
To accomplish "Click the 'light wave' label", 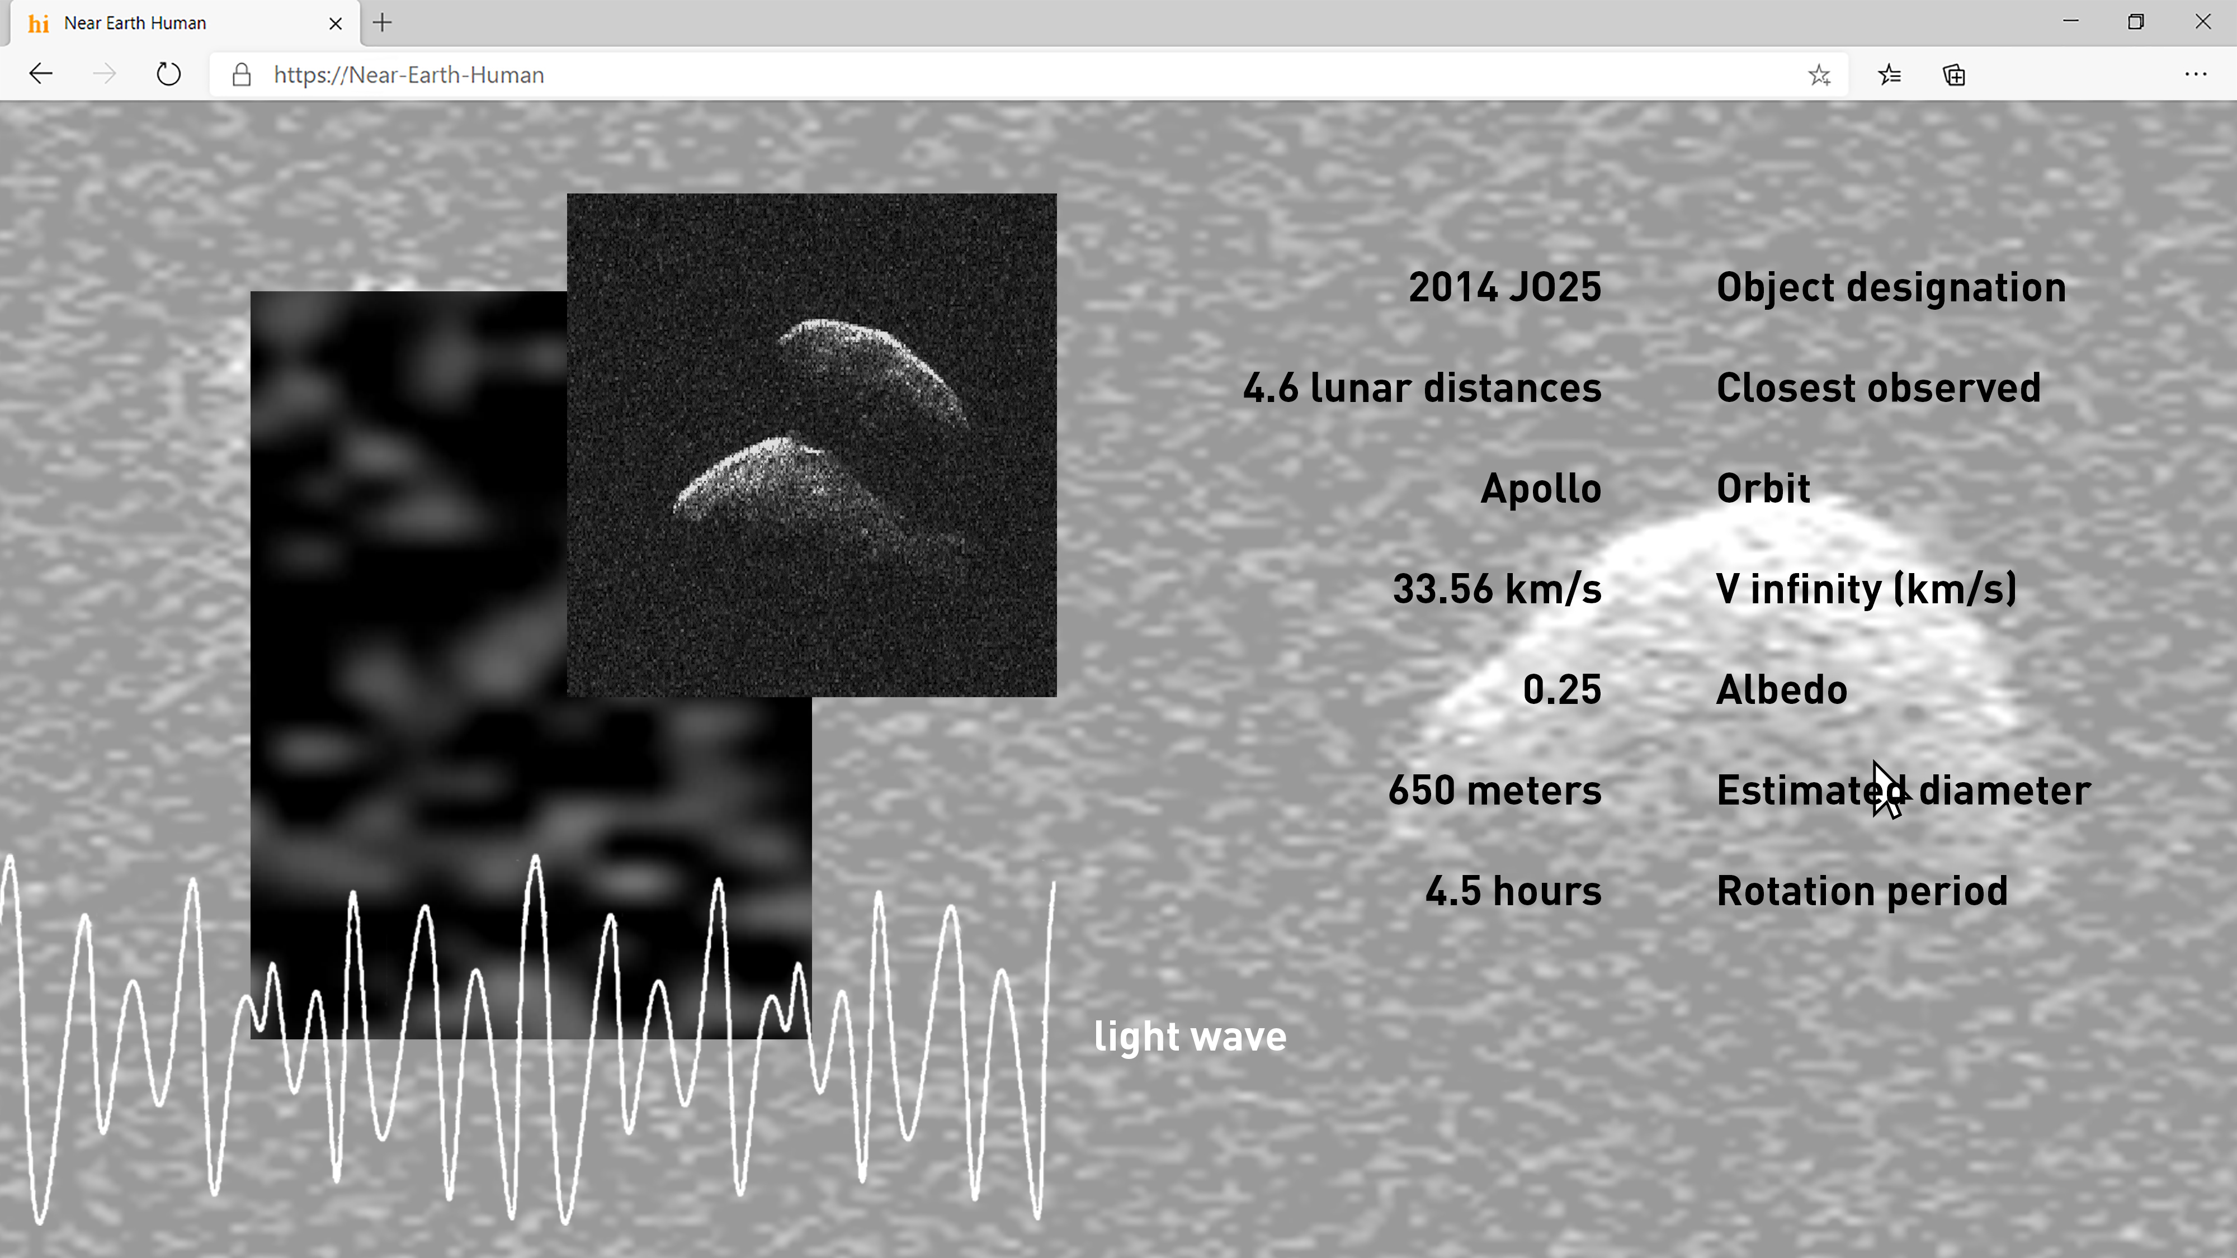I will [x=1190, y=1037].
